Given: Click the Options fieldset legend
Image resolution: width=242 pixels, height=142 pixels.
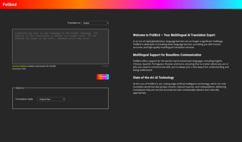Looking at the screenshot, I should [20, 88].
